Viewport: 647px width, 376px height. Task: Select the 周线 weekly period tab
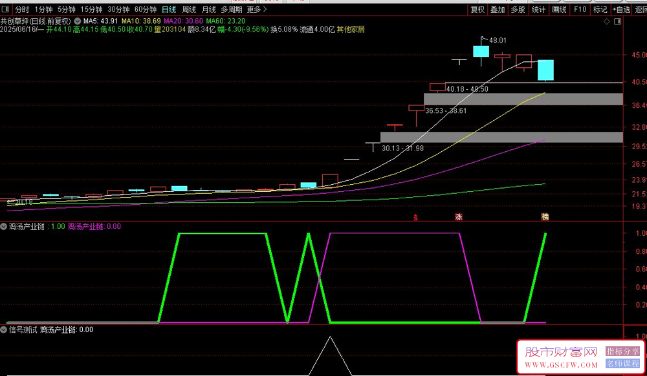189,9
